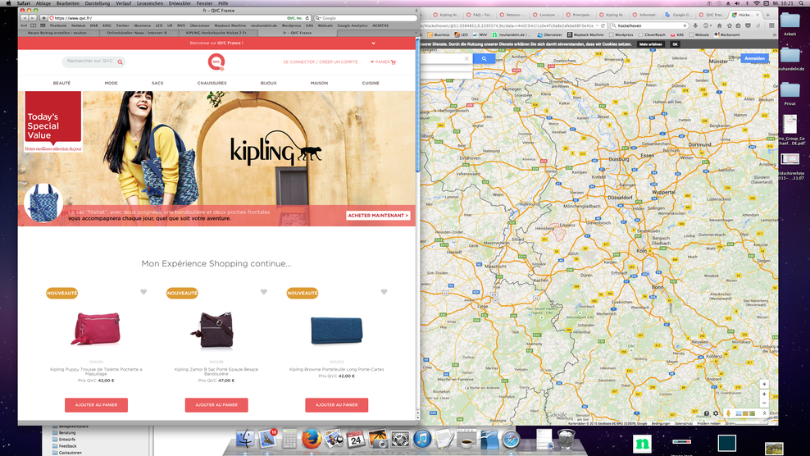
Task: Add Kipling Brownie to cart via Ajouter au panier
Action: (337, 405)
